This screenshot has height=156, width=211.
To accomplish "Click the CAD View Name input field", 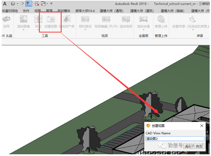I will coord(175,139).
